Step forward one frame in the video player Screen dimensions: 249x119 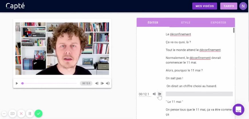(102, 83)
